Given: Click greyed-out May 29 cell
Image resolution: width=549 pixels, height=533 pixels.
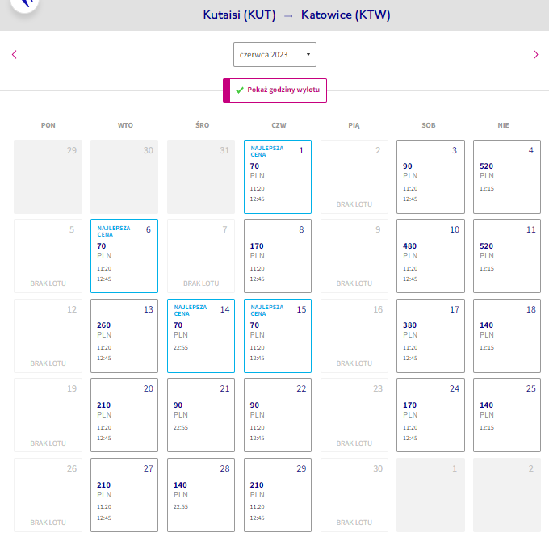Looking at the screenshot, I should (48, 177).
